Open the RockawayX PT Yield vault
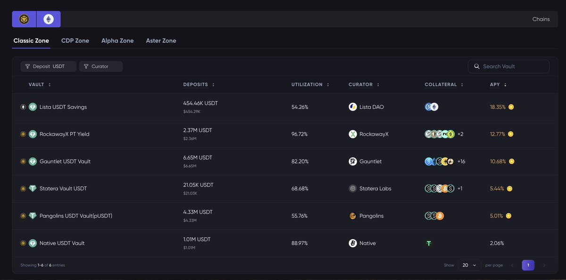Screen dimensions: 566x280 tap(65, 134)
